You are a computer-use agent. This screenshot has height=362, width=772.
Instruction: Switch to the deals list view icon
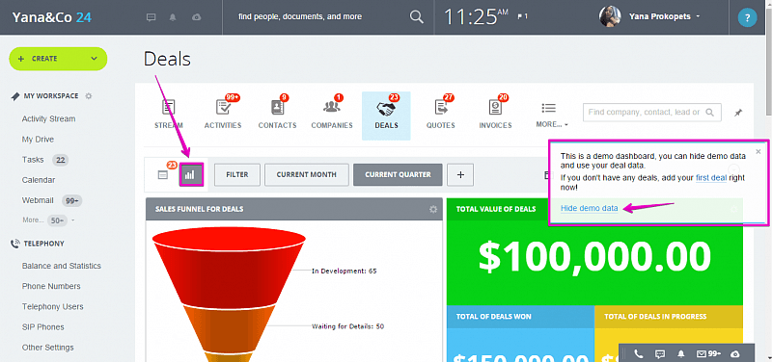click(163, 175)
